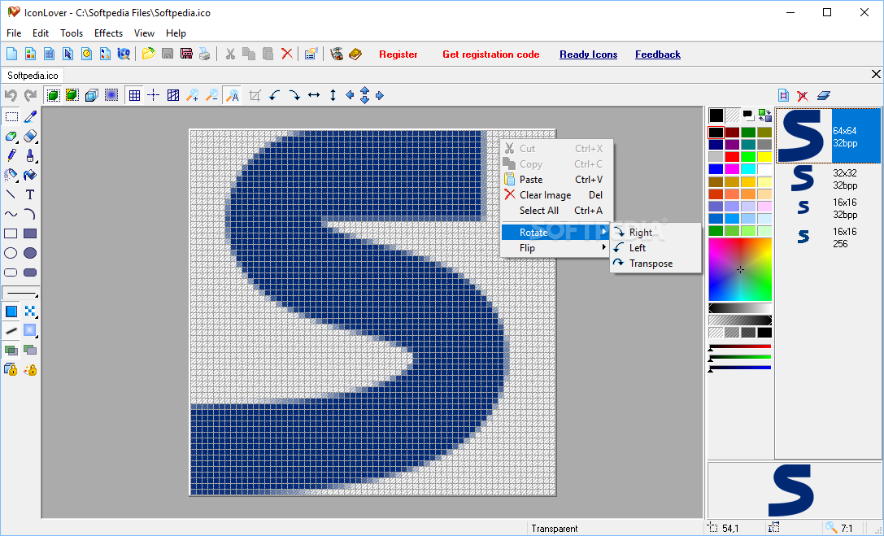The image size is (884, 536).
Task: Click the new image format icon above list
Action: point(783,95)
